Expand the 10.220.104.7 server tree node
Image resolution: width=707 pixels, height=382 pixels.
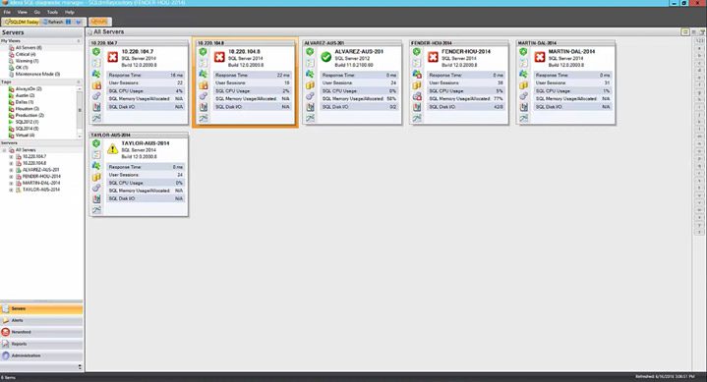click(x=11, y=157)
